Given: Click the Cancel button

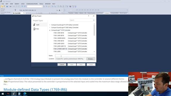Looking at the screenshot, I should coord(62,65).
